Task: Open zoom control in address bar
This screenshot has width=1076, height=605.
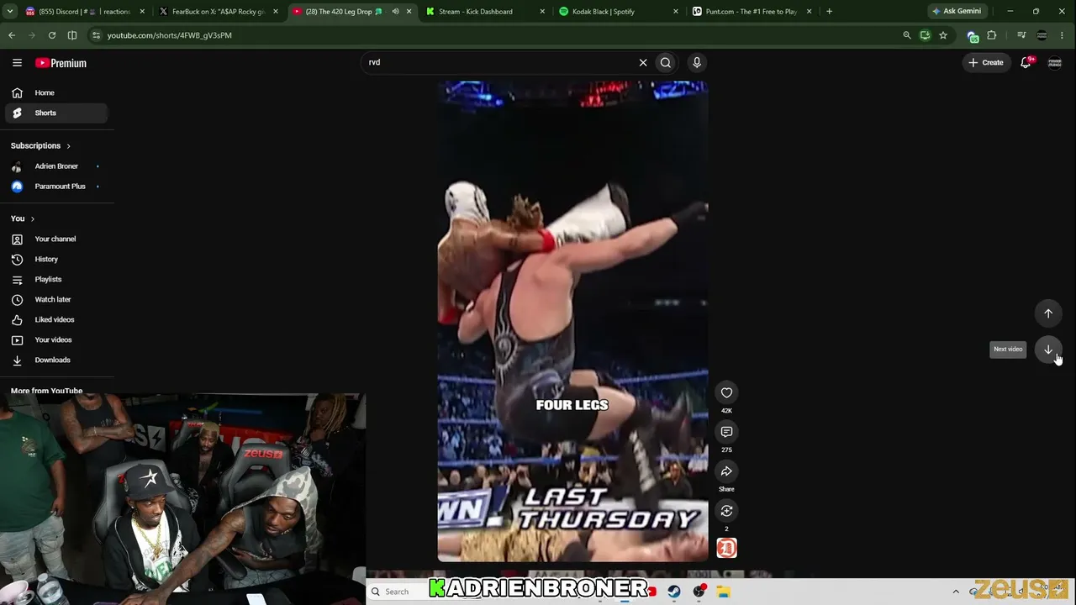Action: (906, 35)
